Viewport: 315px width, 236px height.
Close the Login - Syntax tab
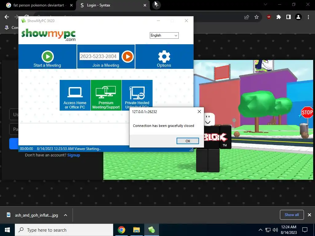tap(145, 6)
